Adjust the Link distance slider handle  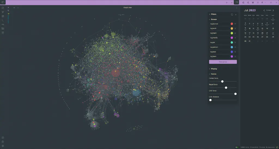tap(210, 100)
